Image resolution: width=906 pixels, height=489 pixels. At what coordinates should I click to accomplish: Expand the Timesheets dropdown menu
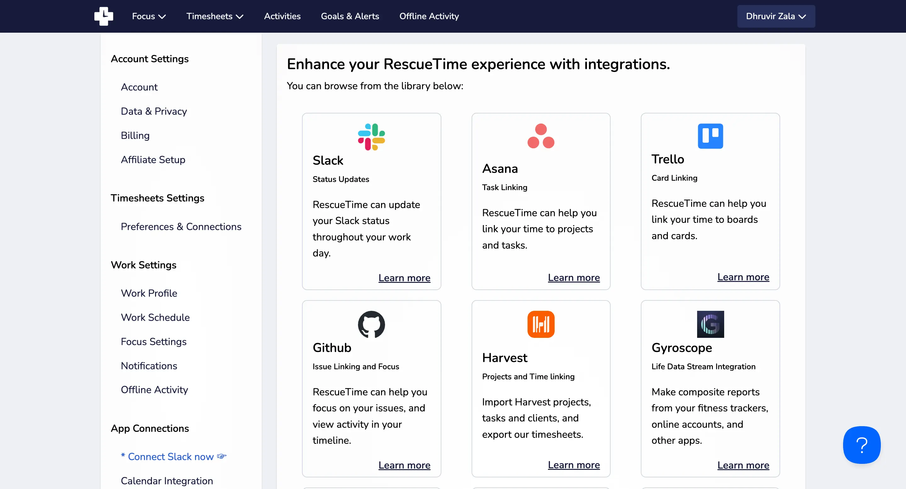[214, 16]
